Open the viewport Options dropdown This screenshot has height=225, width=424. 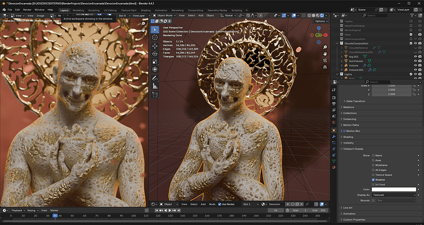[x=321, y=21]
